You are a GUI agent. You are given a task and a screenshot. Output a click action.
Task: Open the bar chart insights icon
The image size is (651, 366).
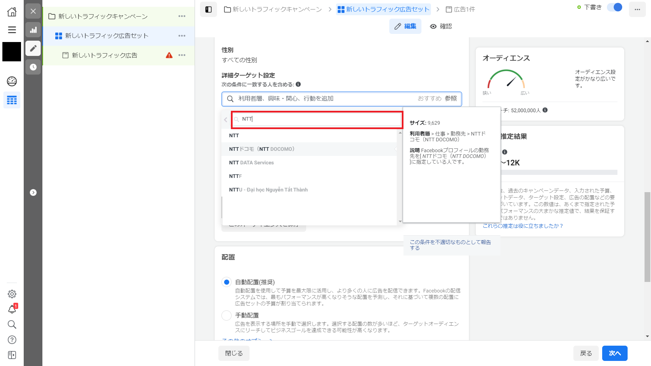tap(33, 30)
